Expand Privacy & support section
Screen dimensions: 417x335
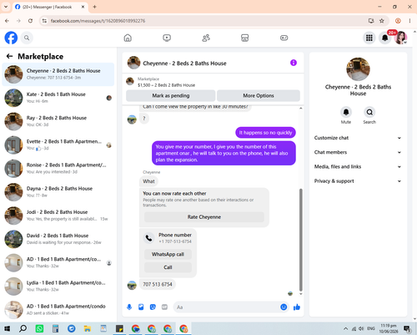(x=358, y=181)
